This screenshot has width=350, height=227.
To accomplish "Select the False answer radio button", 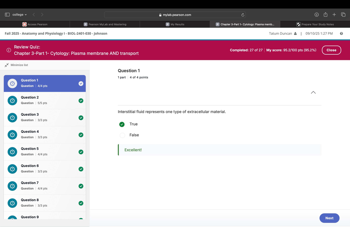I will click(x=123, y=135).
